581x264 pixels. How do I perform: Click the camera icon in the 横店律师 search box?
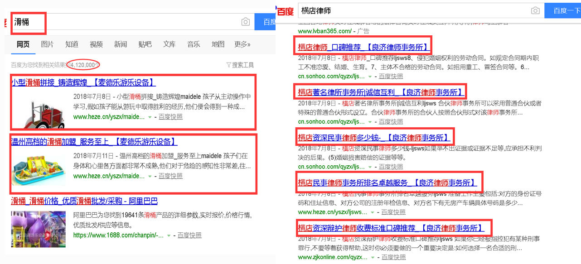(x=535, y=11)
